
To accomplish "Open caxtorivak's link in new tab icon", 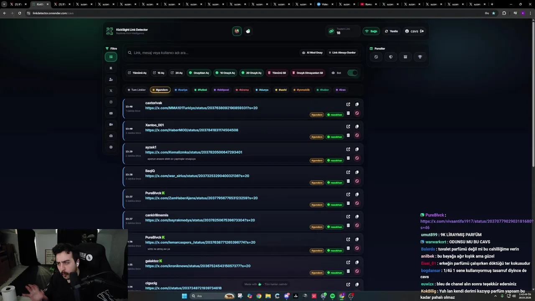I will 348,105.
